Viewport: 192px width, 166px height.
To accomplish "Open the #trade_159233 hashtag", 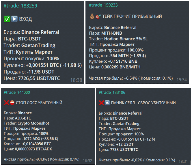I will pos(103,5).
